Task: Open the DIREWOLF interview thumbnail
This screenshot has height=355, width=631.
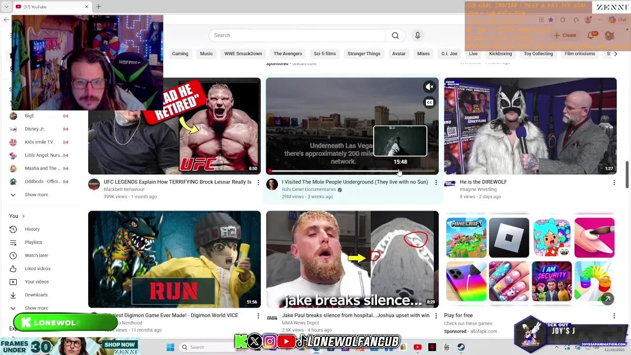Action: pyautogui.click(x=530, y=126)
